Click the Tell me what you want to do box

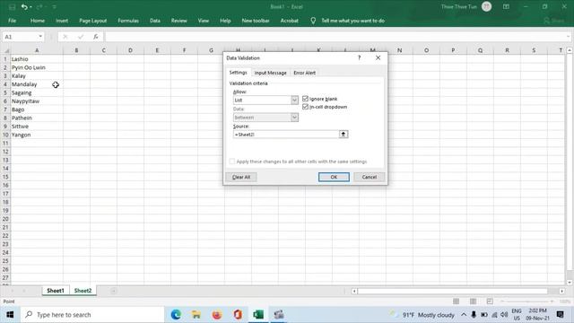352,21
